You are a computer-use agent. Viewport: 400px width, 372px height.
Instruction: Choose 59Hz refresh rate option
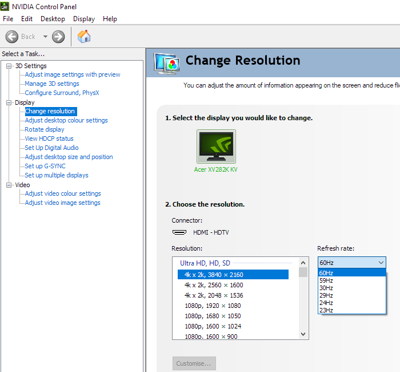pos(352,280)
